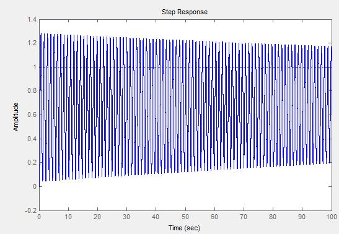Click the Time (sec) x-axis label
The image size is (339, 234).
[x=185, y=228]
